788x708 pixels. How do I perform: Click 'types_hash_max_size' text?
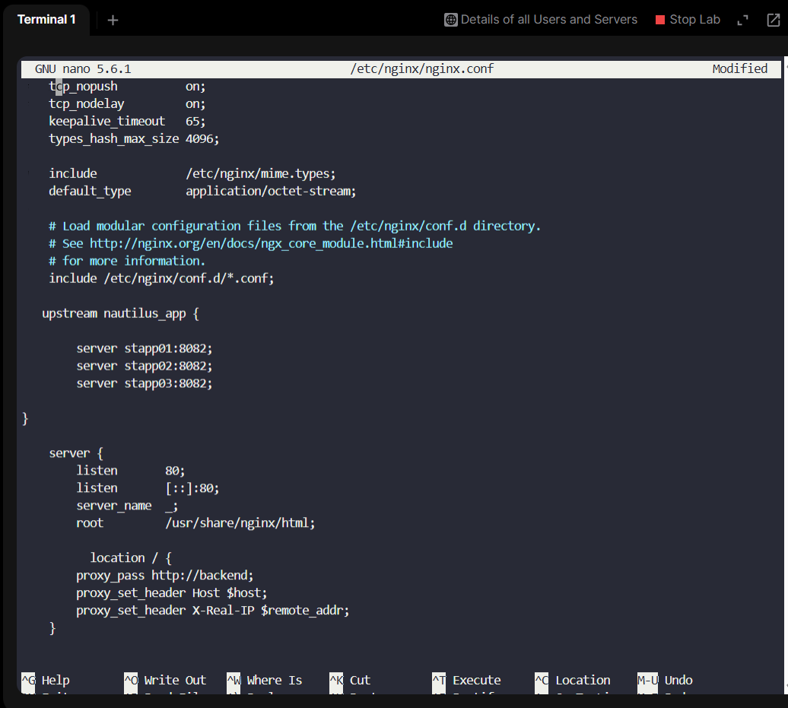tap(113, 138)
